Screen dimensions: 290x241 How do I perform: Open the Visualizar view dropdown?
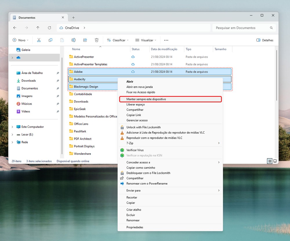[146, 40]
